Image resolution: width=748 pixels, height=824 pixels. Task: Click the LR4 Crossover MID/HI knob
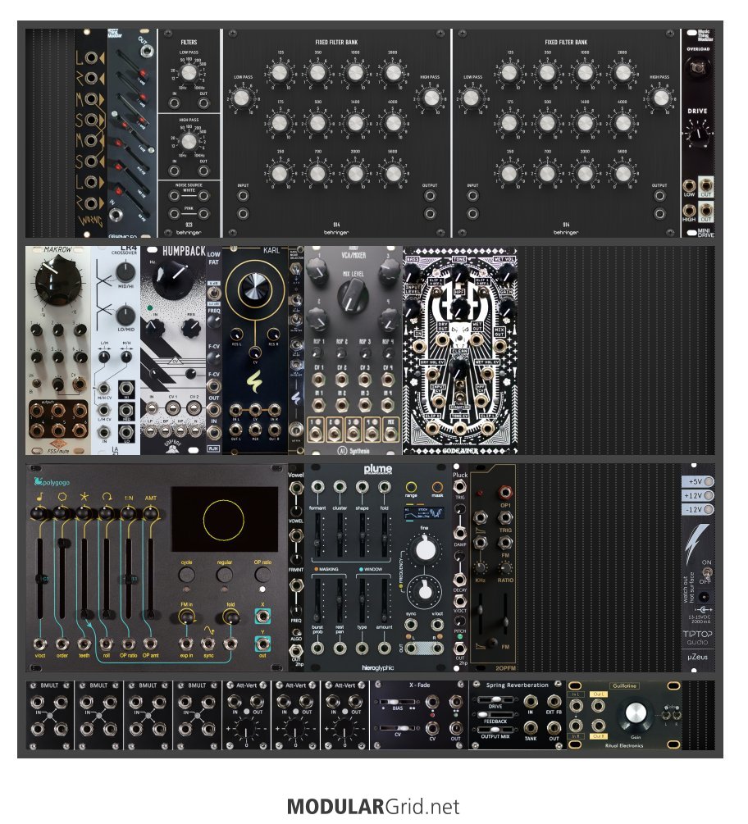coord(125,271)
